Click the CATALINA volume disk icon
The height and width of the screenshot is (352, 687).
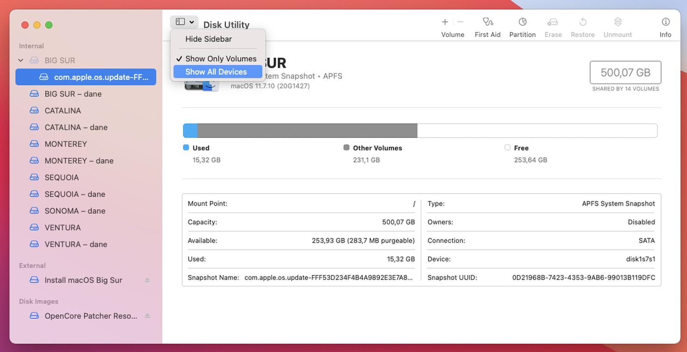[34, 110]
